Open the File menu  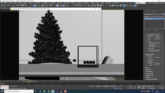pyautogui.click(x=2, y=3)
